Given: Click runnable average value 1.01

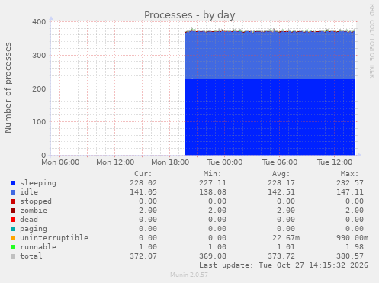Looking at the screenshot, I should (x=286, y=247).
